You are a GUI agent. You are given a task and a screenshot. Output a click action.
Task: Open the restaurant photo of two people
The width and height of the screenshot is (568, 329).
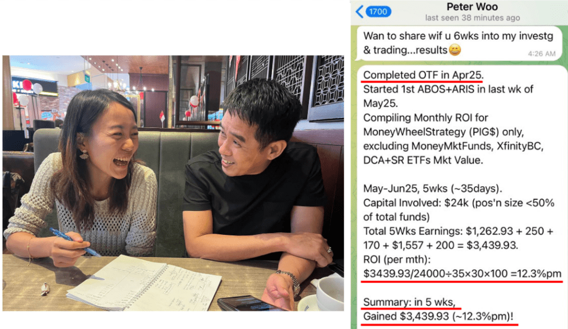click(x=173, y=183)
